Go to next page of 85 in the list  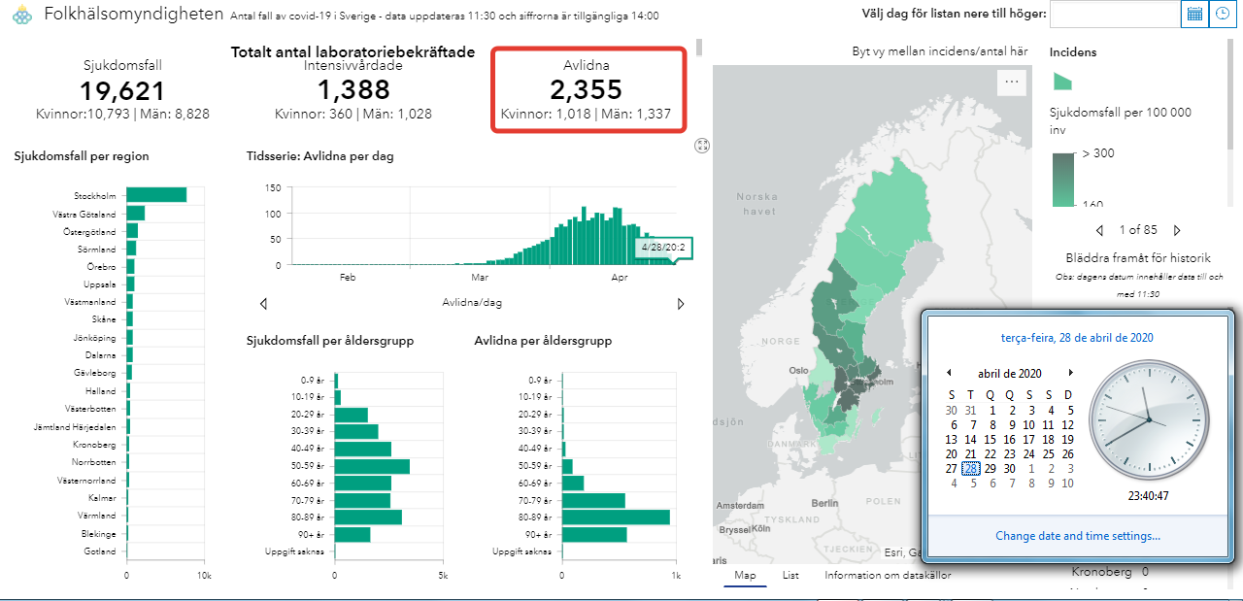coord(1177,231)
